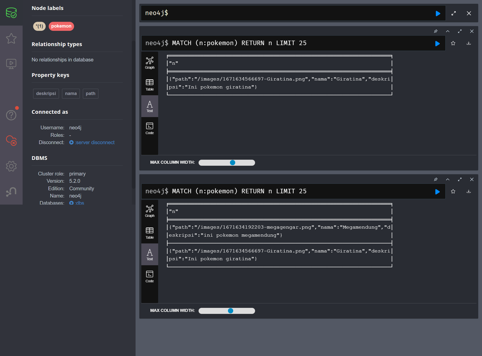Pin the second result frame
This screenshot has width=482, height=356.
(436, 180)
